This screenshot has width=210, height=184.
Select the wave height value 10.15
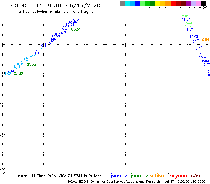click(x=50, y=41)
